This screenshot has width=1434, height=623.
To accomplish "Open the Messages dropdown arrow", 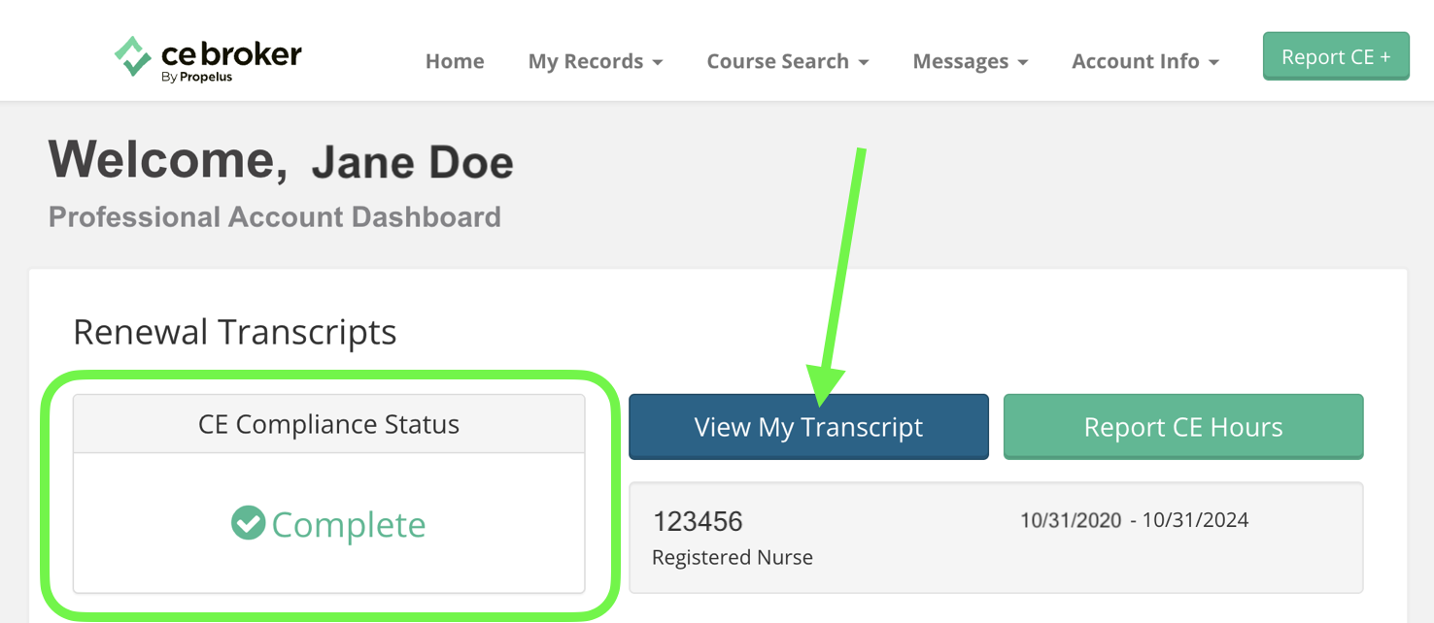I will click(1023, 62).
